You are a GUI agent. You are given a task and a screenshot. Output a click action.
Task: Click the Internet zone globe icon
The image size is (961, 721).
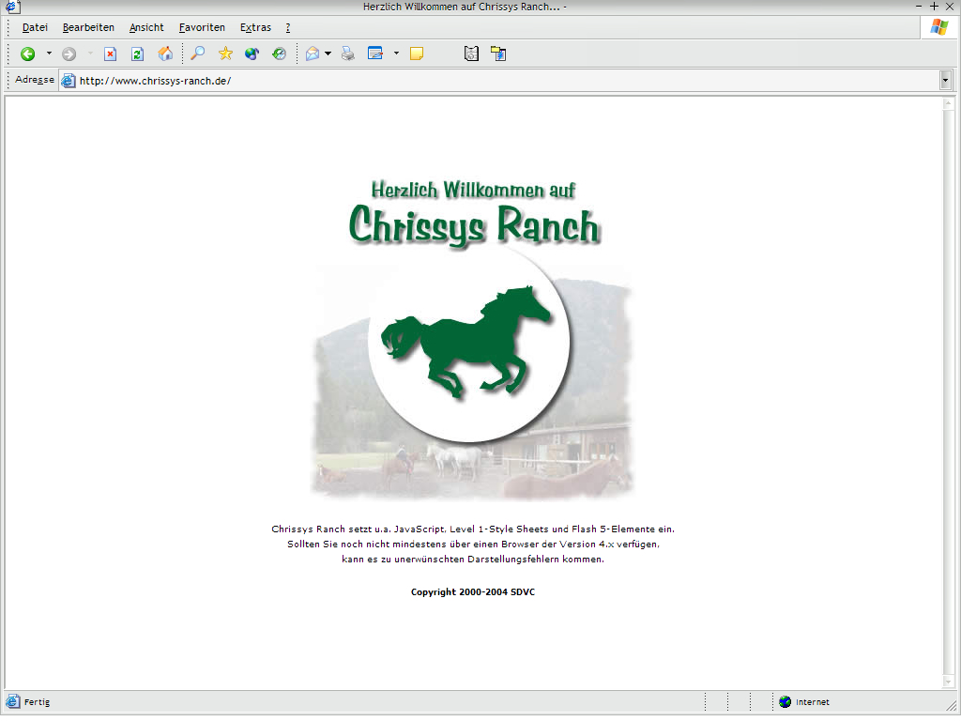786,702
